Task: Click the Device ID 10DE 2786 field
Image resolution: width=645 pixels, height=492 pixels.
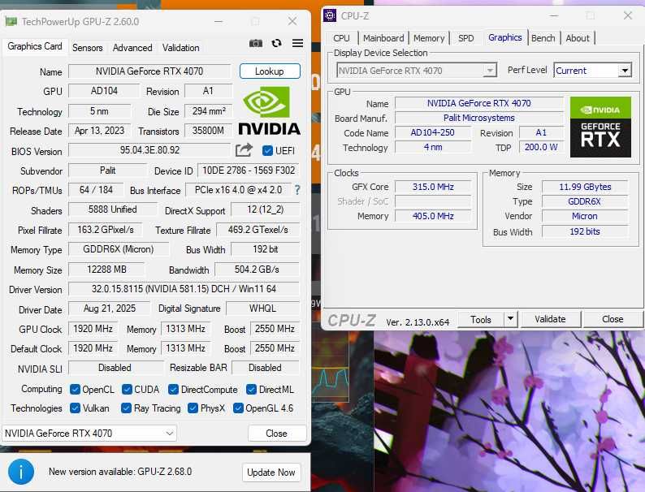Action: point(249,170)
